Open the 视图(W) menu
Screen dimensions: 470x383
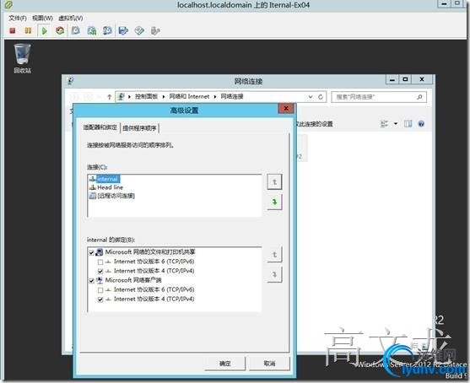click(x=42, y=19)
